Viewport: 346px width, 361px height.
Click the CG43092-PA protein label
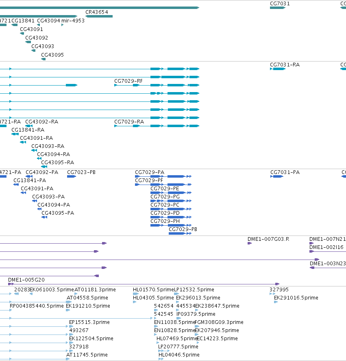click(x=42, y=172)
